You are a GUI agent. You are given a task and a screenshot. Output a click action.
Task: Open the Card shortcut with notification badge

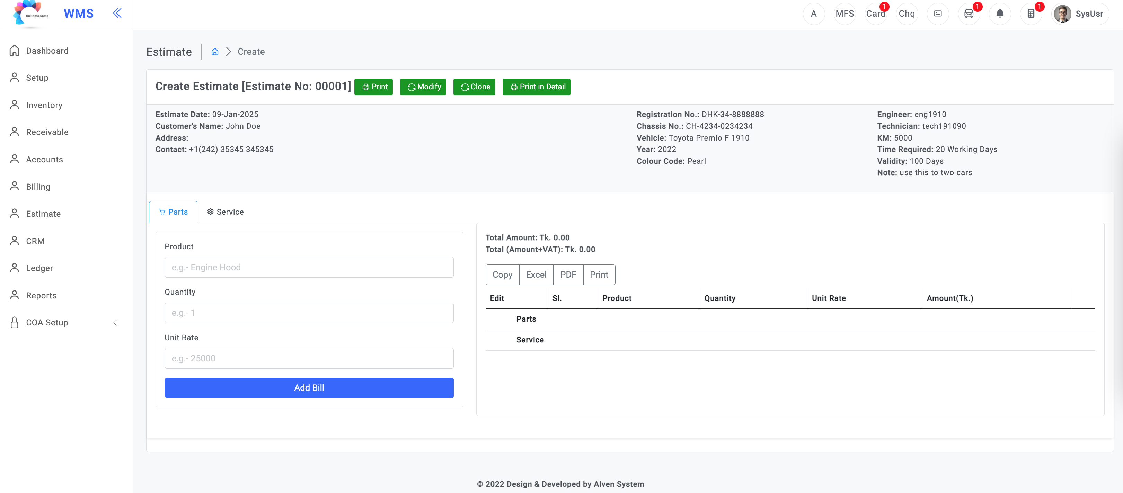tap(875, 14)
